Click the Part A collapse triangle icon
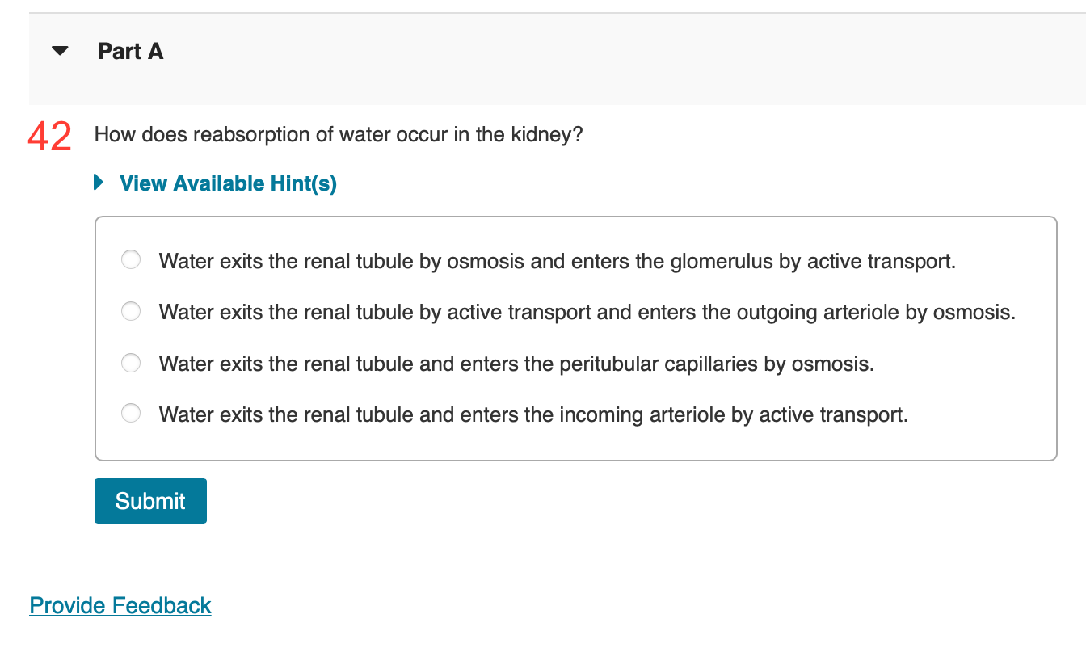 tap(60, 50)
